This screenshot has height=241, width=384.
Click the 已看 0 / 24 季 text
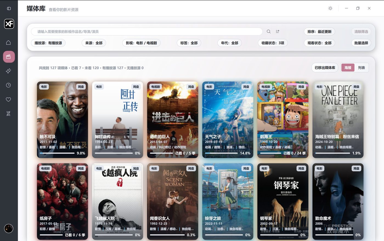pos(295,153)
